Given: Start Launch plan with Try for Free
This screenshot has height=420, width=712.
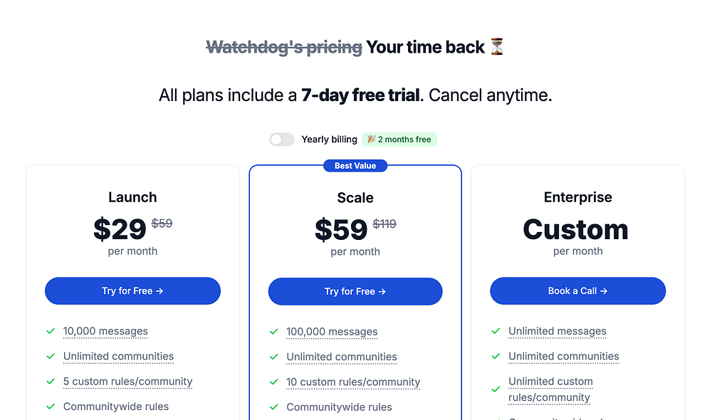Looking at the screenshot, I should click(x=132, y=290).
